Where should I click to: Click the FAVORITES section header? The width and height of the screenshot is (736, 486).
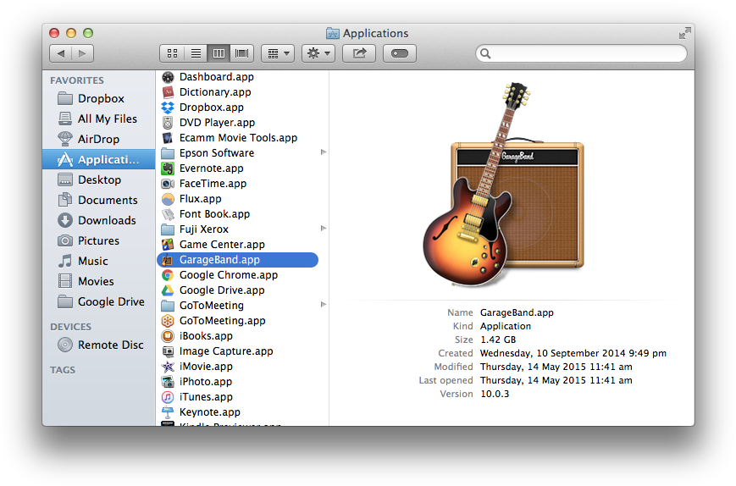(x=77, y=80)
